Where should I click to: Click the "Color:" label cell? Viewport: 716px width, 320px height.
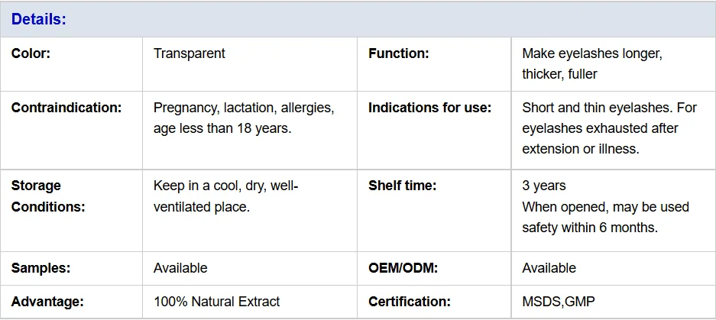31,53
